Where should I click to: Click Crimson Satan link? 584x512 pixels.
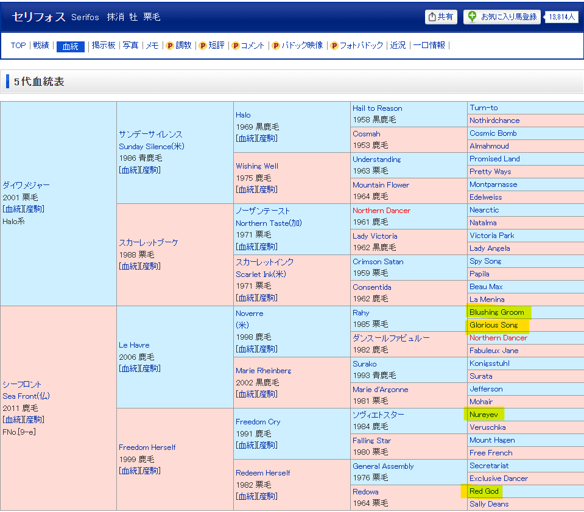click(378, 261)
